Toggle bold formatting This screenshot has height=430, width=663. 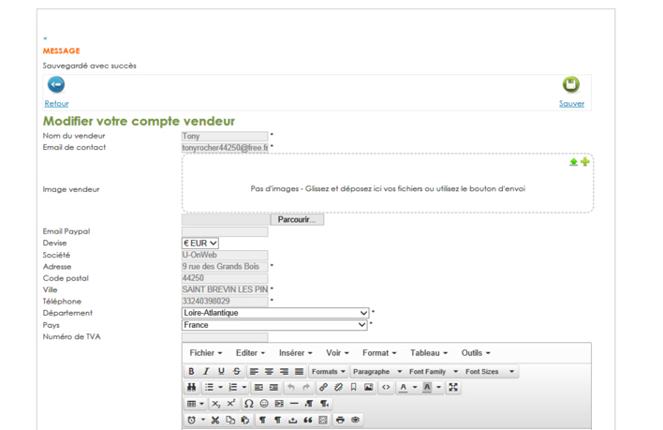[192, 371]
